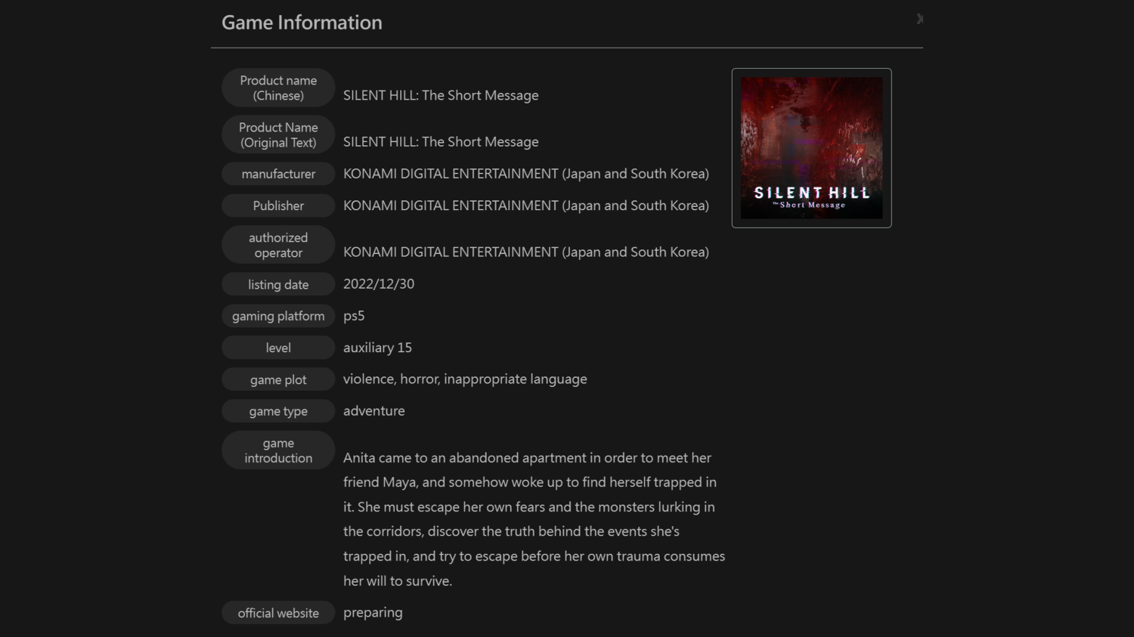Image resolution: width=1134 pixels, height=637 pixels.
Task: Select the game plot tag
Action: [x=277, y=379]
